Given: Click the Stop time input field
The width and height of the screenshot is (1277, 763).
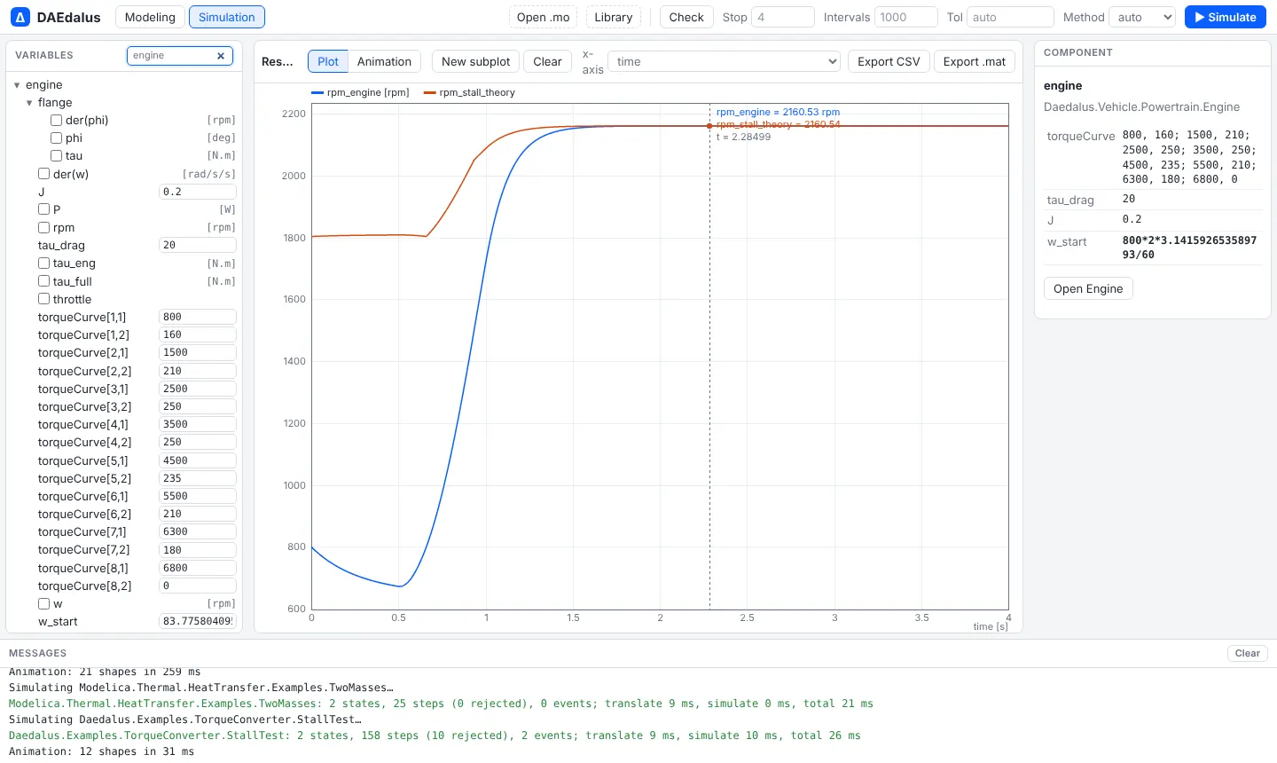Looking at the screenshot, I should pyautogui.click(x=783, y=17).
